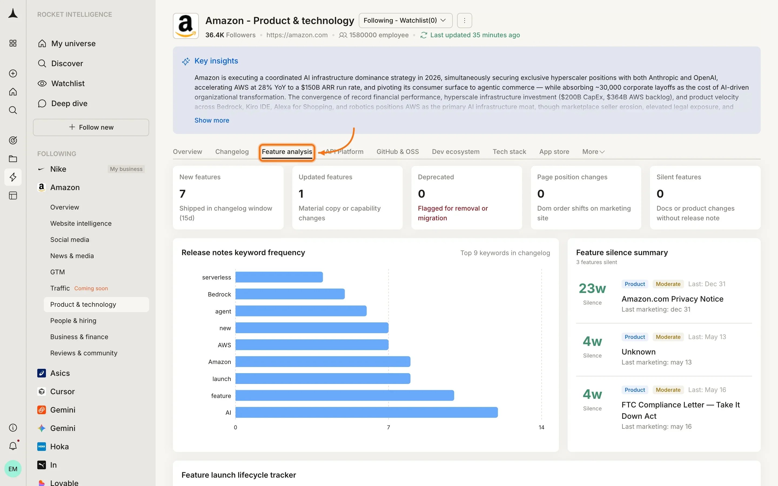
Task: Select the Feature analysis tab
Action: 287,152
